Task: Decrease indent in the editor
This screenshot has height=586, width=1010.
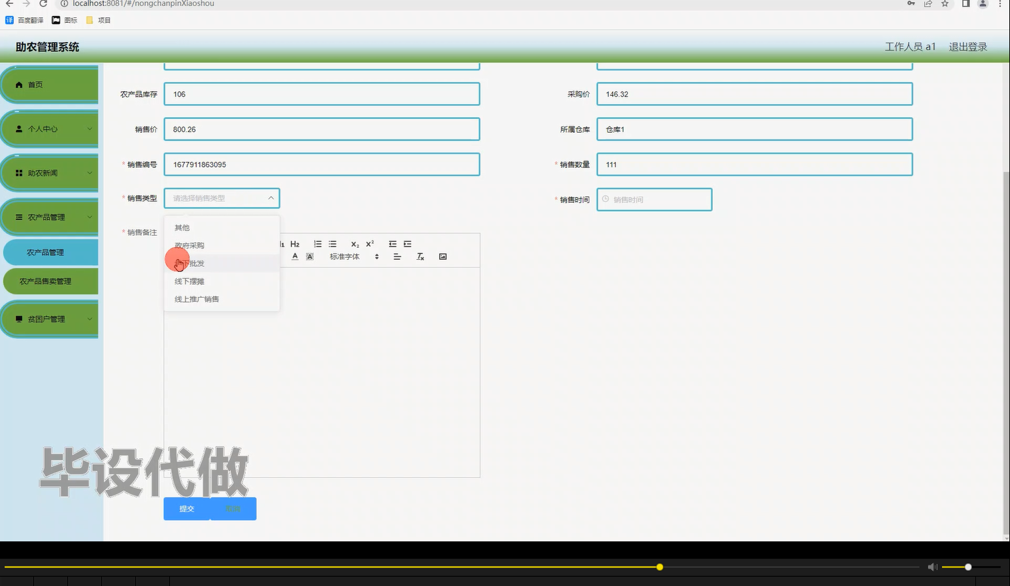Action: (392, 244)
